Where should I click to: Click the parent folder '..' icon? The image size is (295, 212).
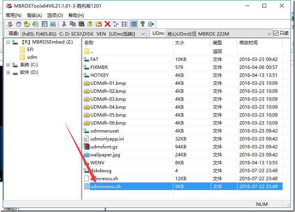click(87, 51)
